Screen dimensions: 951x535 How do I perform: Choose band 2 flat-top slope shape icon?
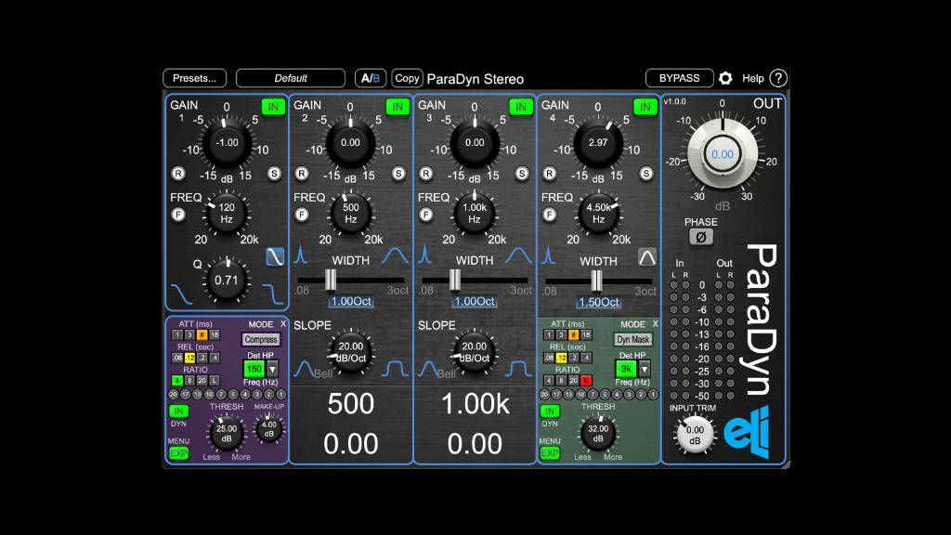[396, 368]
